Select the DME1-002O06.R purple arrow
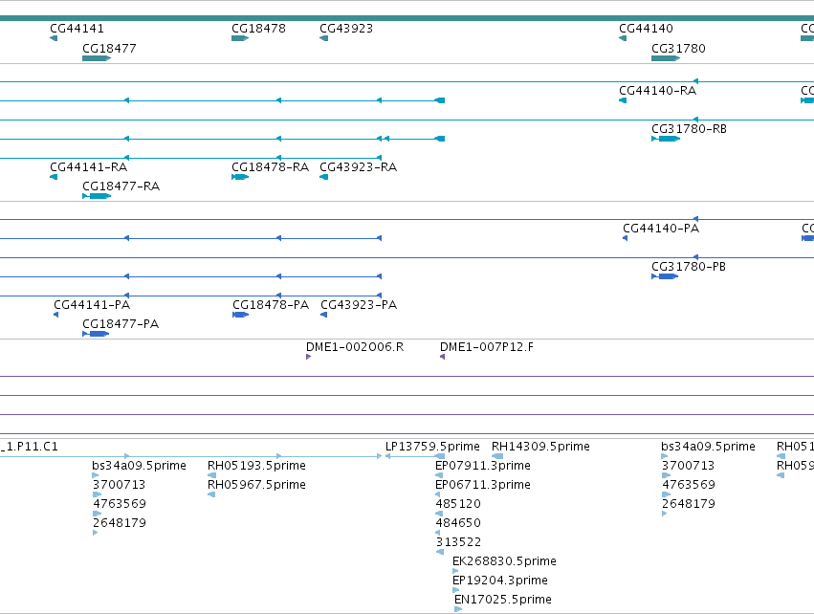 (308, 357)
